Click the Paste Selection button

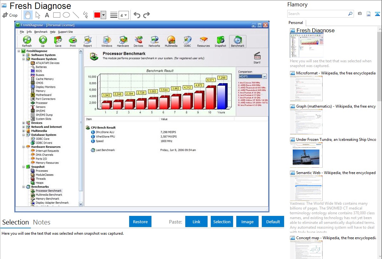(x=222, y=222)
